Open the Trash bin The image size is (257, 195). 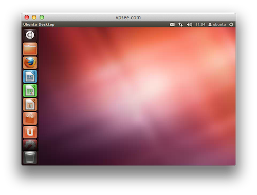pyautogui.click(x=30, y=157)
